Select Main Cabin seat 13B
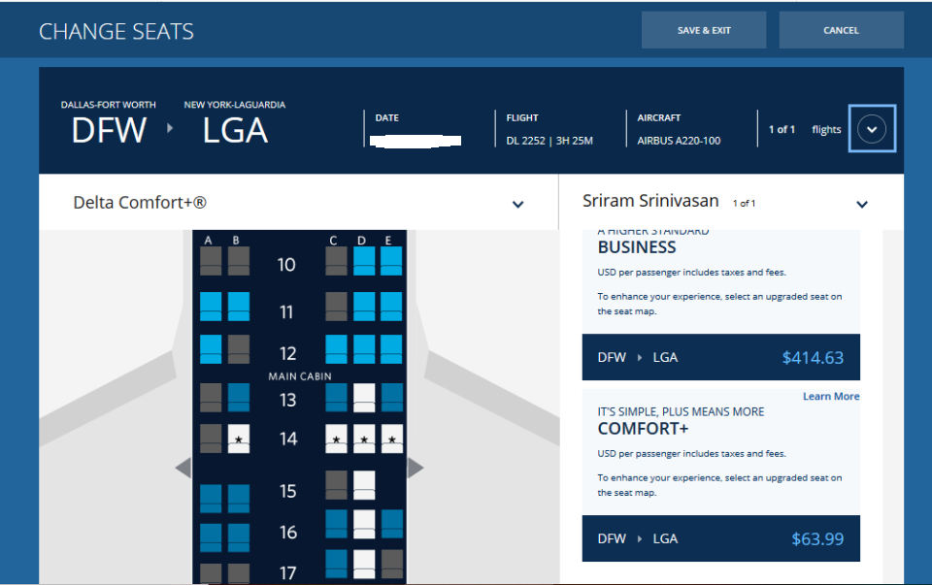The width and height of the screenshot is (932, 585). (x=239, y=398)
